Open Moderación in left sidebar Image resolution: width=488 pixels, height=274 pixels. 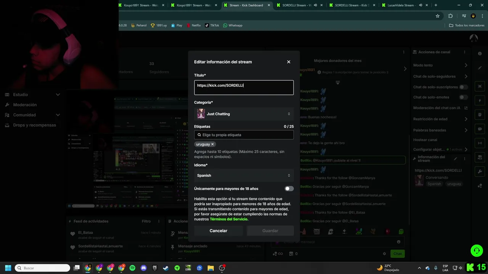[25, 105]
